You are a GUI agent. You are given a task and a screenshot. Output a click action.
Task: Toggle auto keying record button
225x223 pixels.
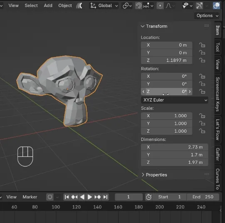click(x=50, y=197)
